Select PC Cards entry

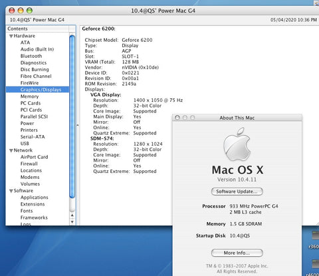click(31, 103)
